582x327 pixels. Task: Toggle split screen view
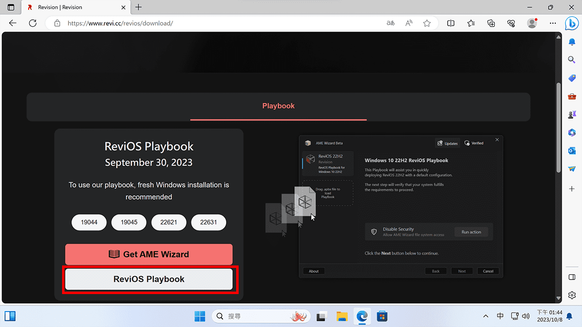point(451,23)
